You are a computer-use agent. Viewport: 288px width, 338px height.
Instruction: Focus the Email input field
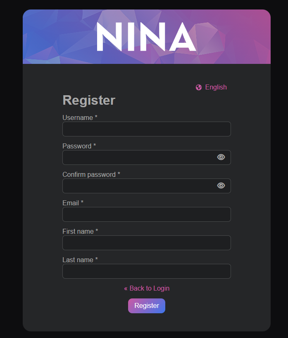[x=146, y=214]
